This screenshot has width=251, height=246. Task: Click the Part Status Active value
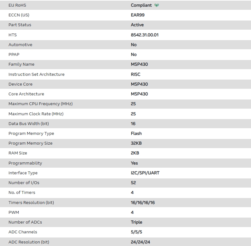(137, 25)
